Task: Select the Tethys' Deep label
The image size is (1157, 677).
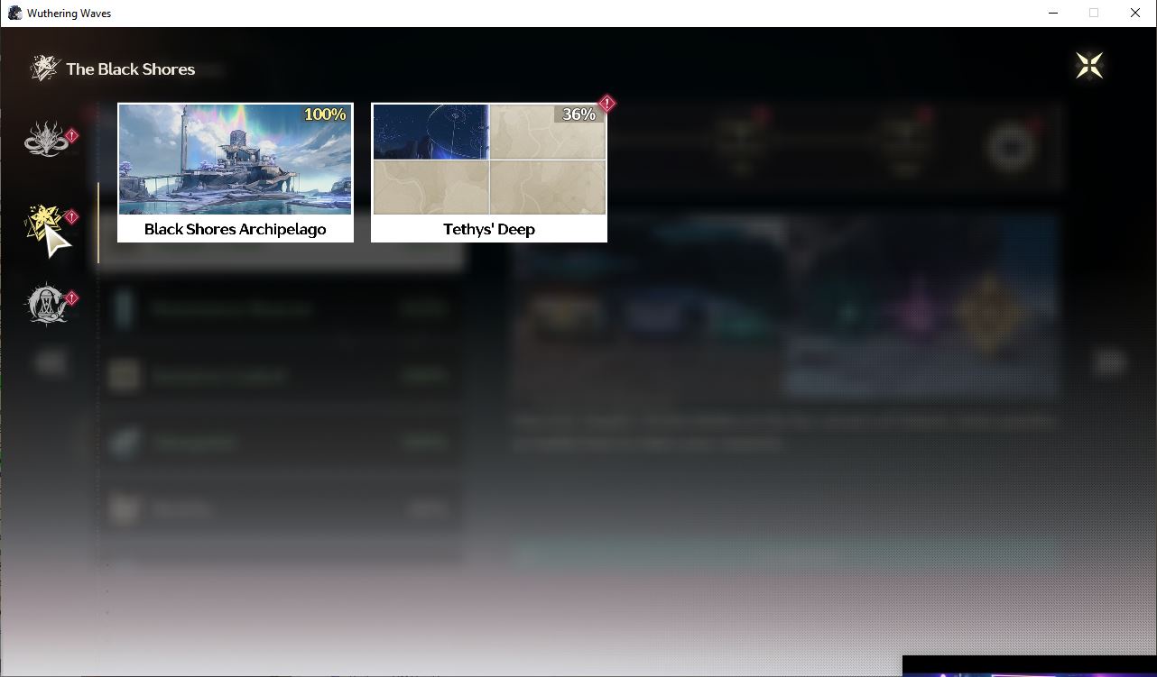Action: pyautogui.click(x=489, y=229)
